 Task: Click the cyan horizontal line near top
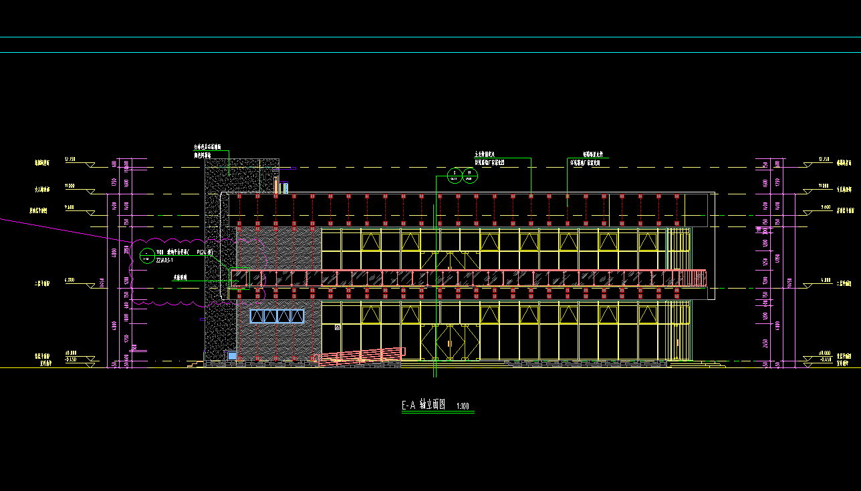430,52
